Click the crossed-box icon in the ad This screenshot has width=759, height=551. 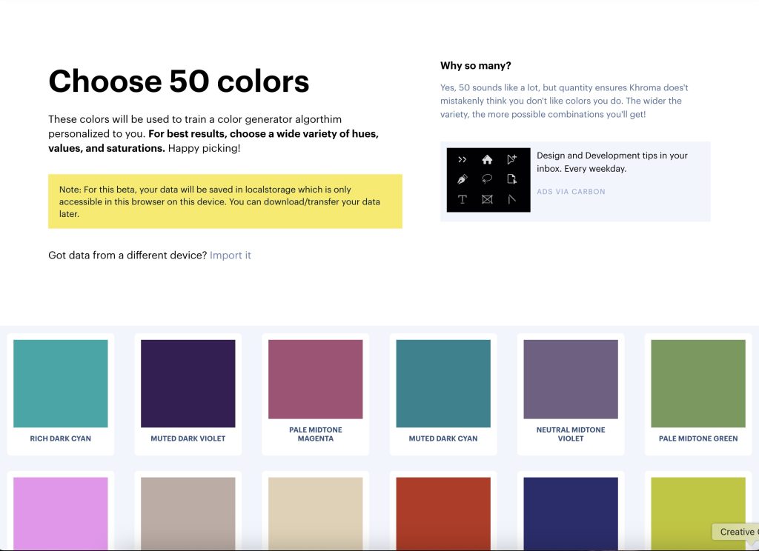pyautogui.click(x=487, y=199)
